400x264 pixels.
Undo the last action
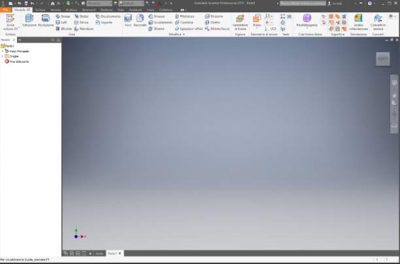(x=32, y=3)
